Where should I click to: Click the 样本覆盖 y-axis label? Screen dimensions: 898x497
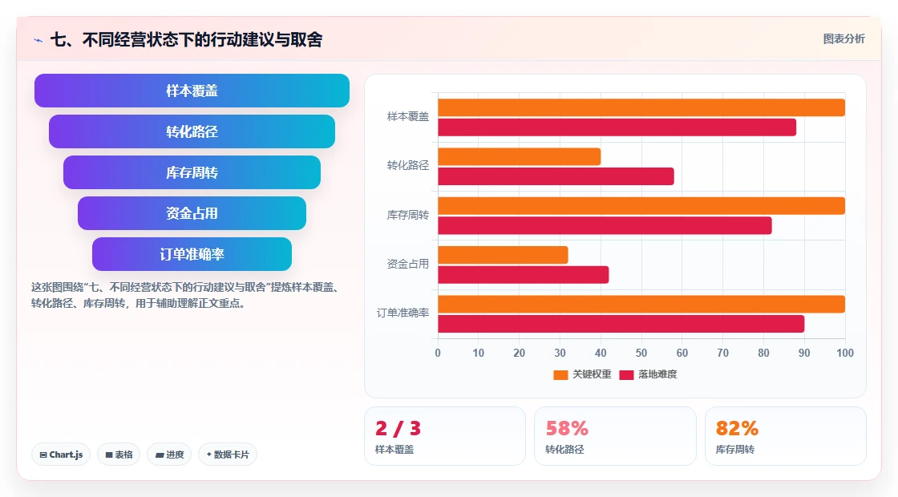tap(408, 117)
